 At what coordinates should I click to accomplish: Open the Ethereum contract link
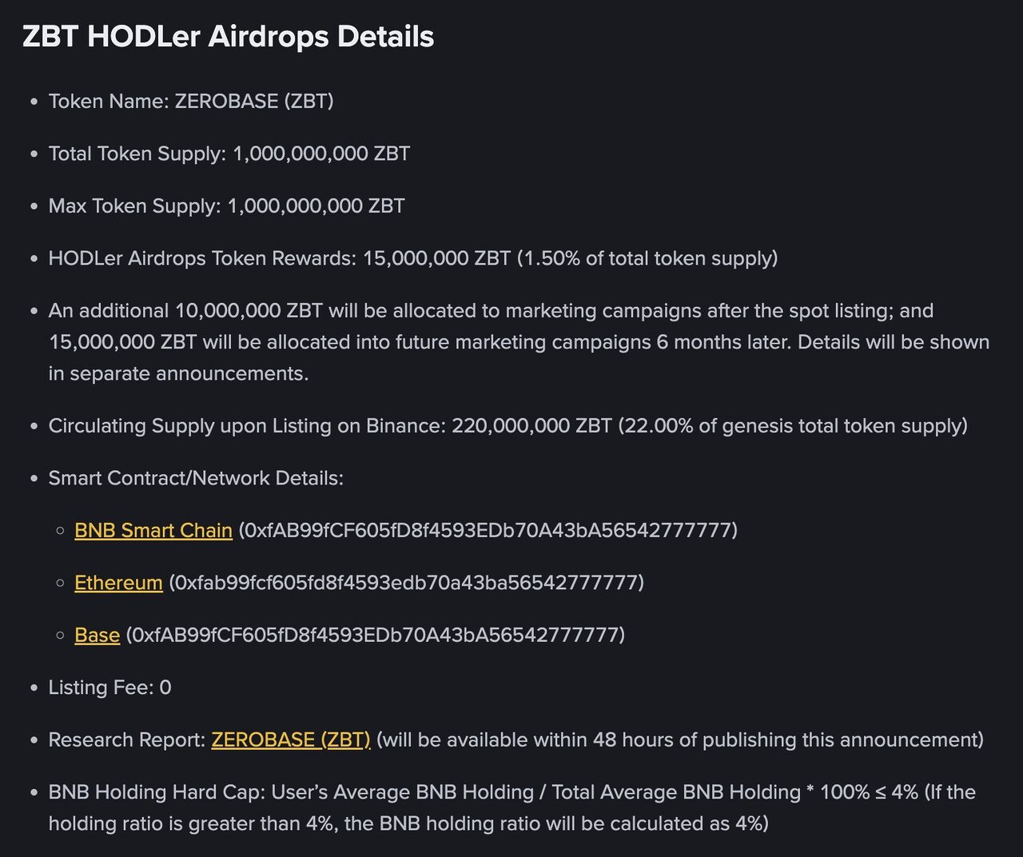coord(118,583)
